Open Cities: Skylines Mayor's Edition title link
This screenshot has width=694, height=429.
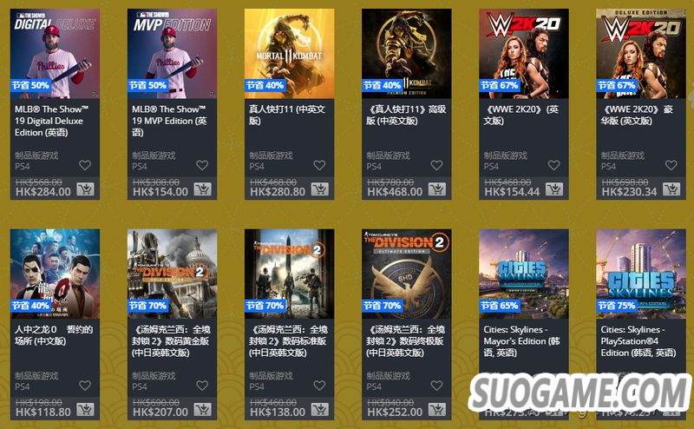(x=522, y=341)
